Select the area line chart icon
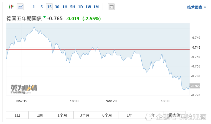This screenshot has width=211, height=124. [x=20, y=7]
